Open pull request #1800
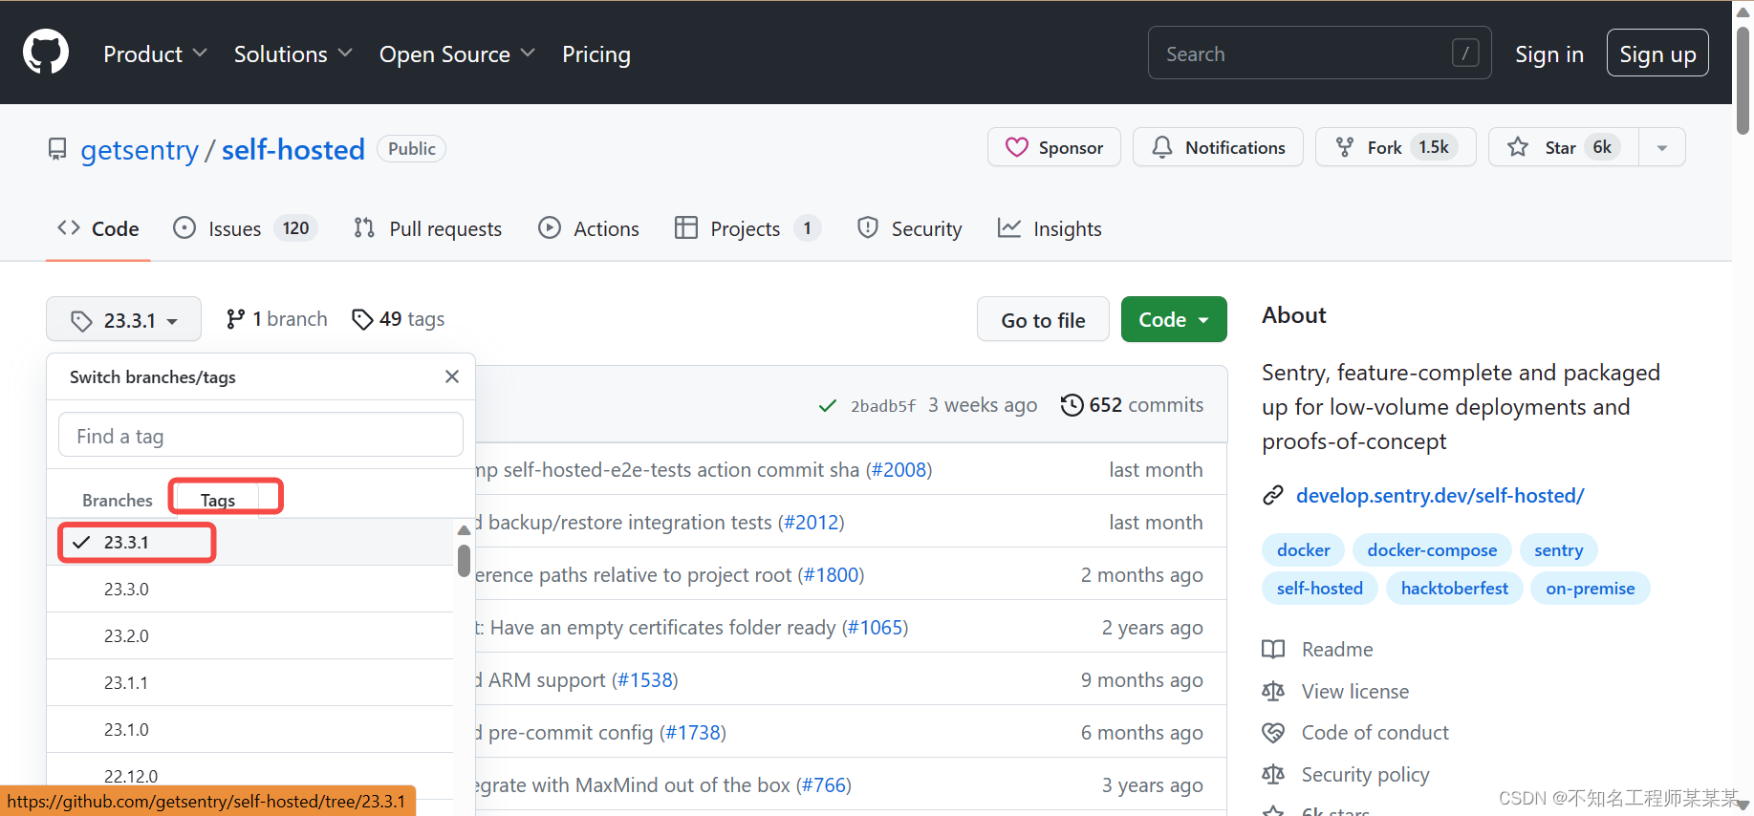The height and width of the screenshot is (816, 1754). coord(831,575)
